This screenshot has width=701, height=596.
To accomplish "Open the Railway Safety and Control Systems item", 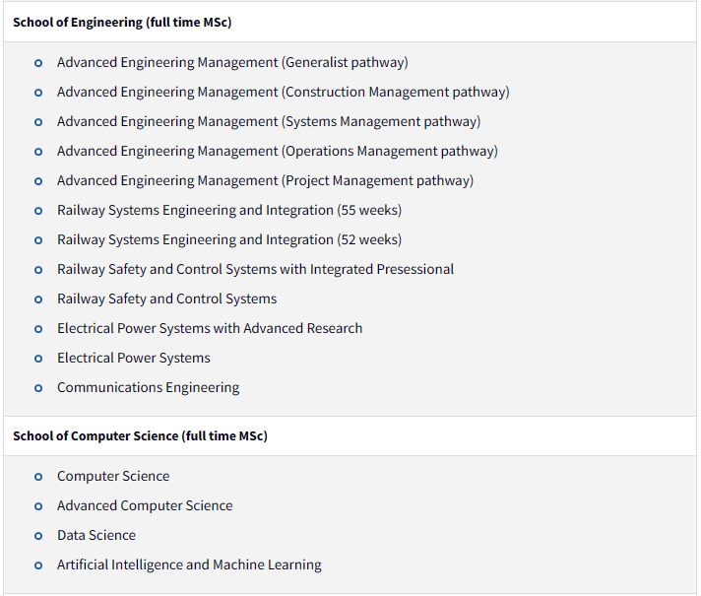I will pyautogui.click(x=166, y=298).
